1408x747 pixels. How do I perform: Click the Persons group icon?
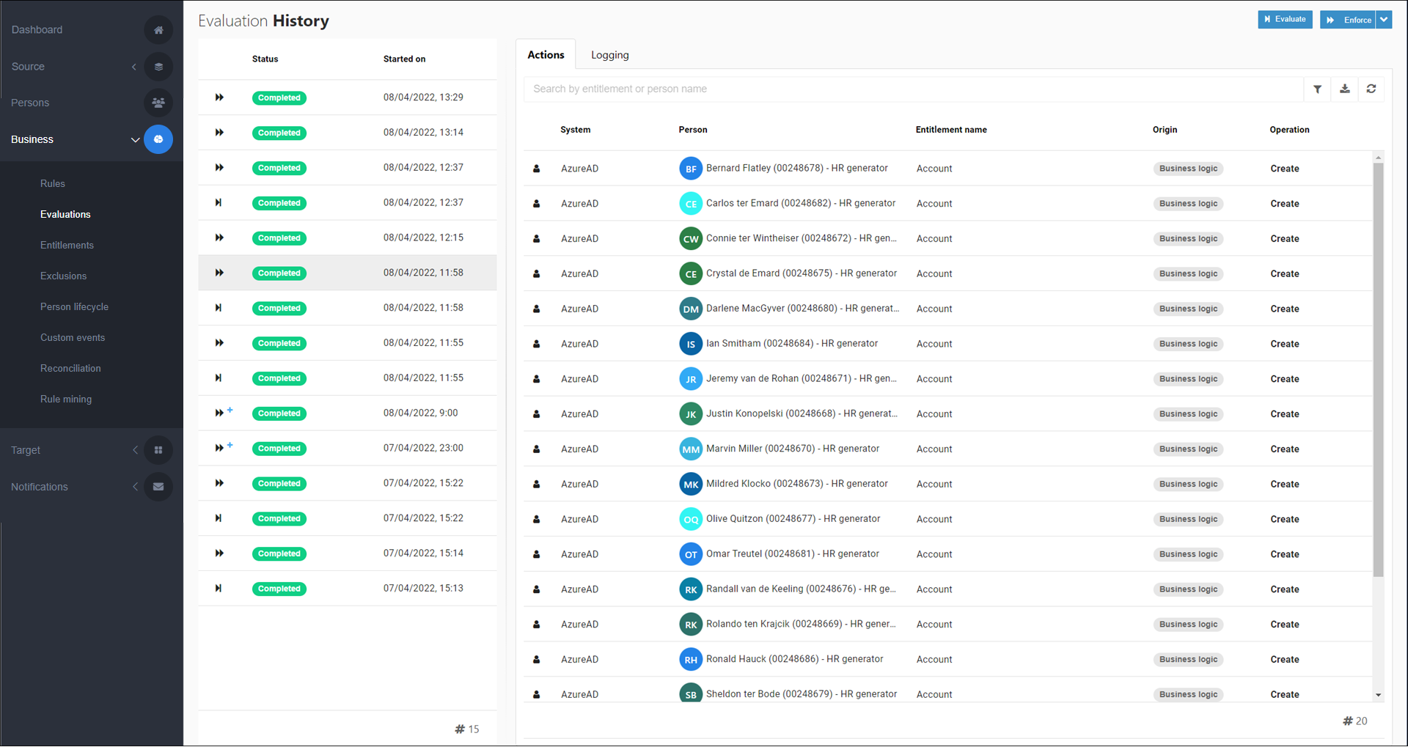158,103
